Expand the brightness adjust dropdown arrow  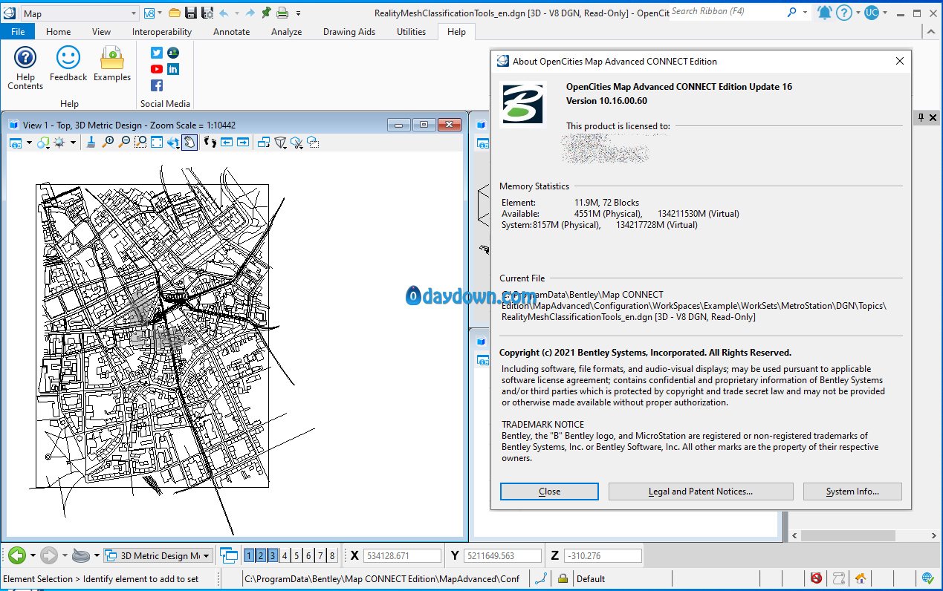point(73,143)
